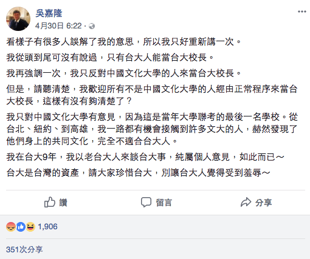This screenshot has width=310, height=259.
Task: Open the three-dot post options menu
Action: (302, 12)
